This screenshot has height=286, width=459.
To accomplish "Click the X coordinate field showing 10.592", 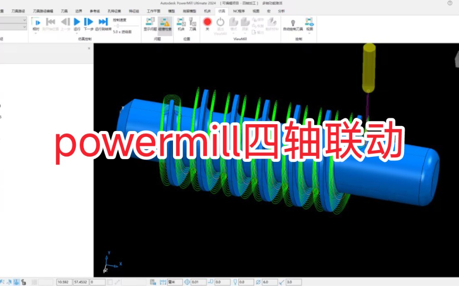I will tap(64, 282).
